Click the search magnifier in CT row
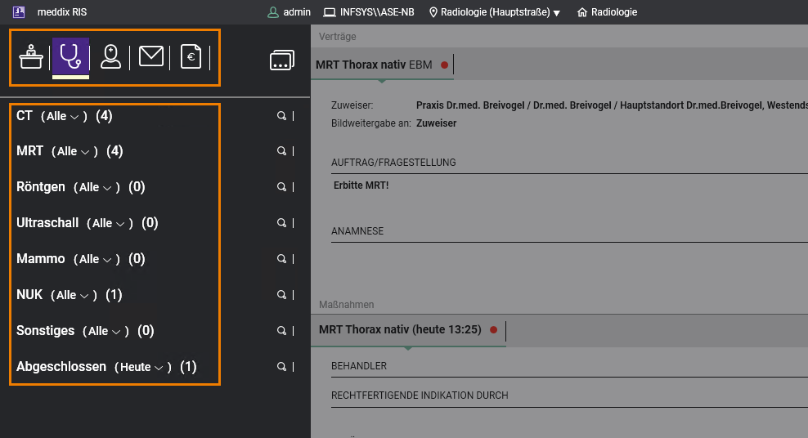Image resolution: width=808 pixels, height=438 pixels. (x=281, y=116)
